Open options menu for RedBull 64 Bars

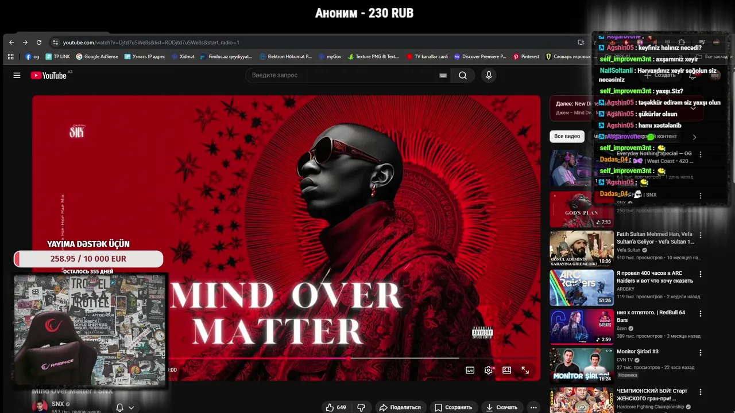[x=700, y=313]
